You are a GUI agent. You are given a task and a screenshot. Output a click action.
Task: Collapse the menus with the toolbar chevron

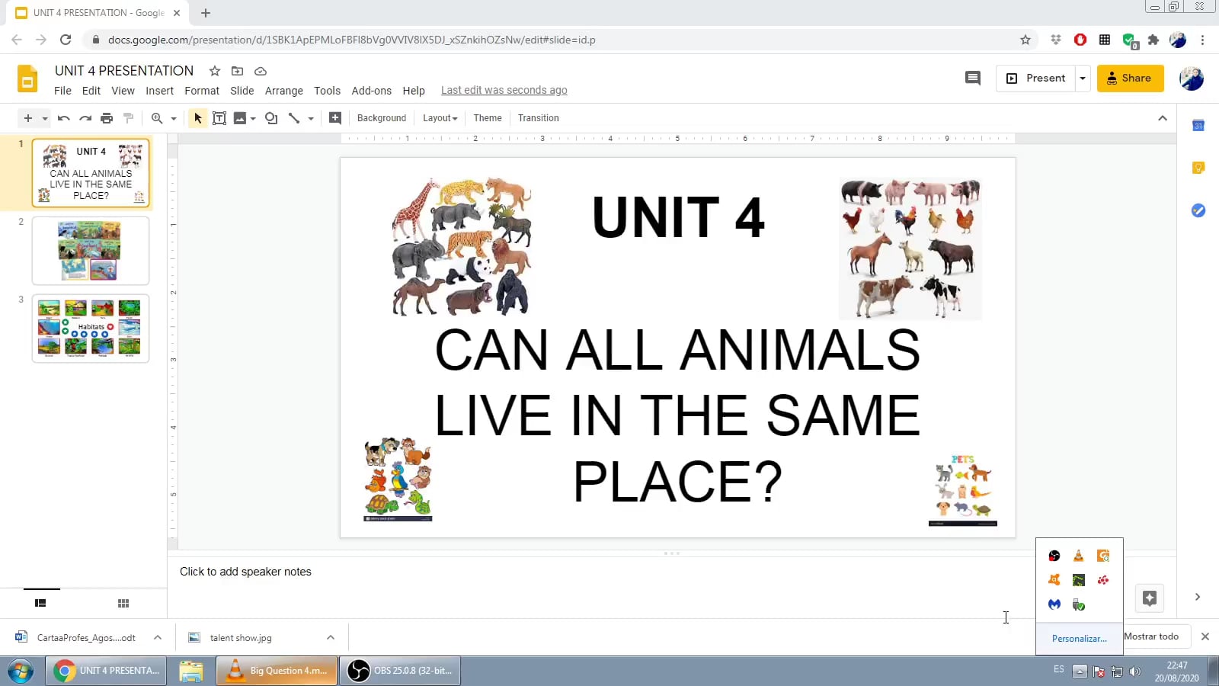click(x=1163, y=118)
